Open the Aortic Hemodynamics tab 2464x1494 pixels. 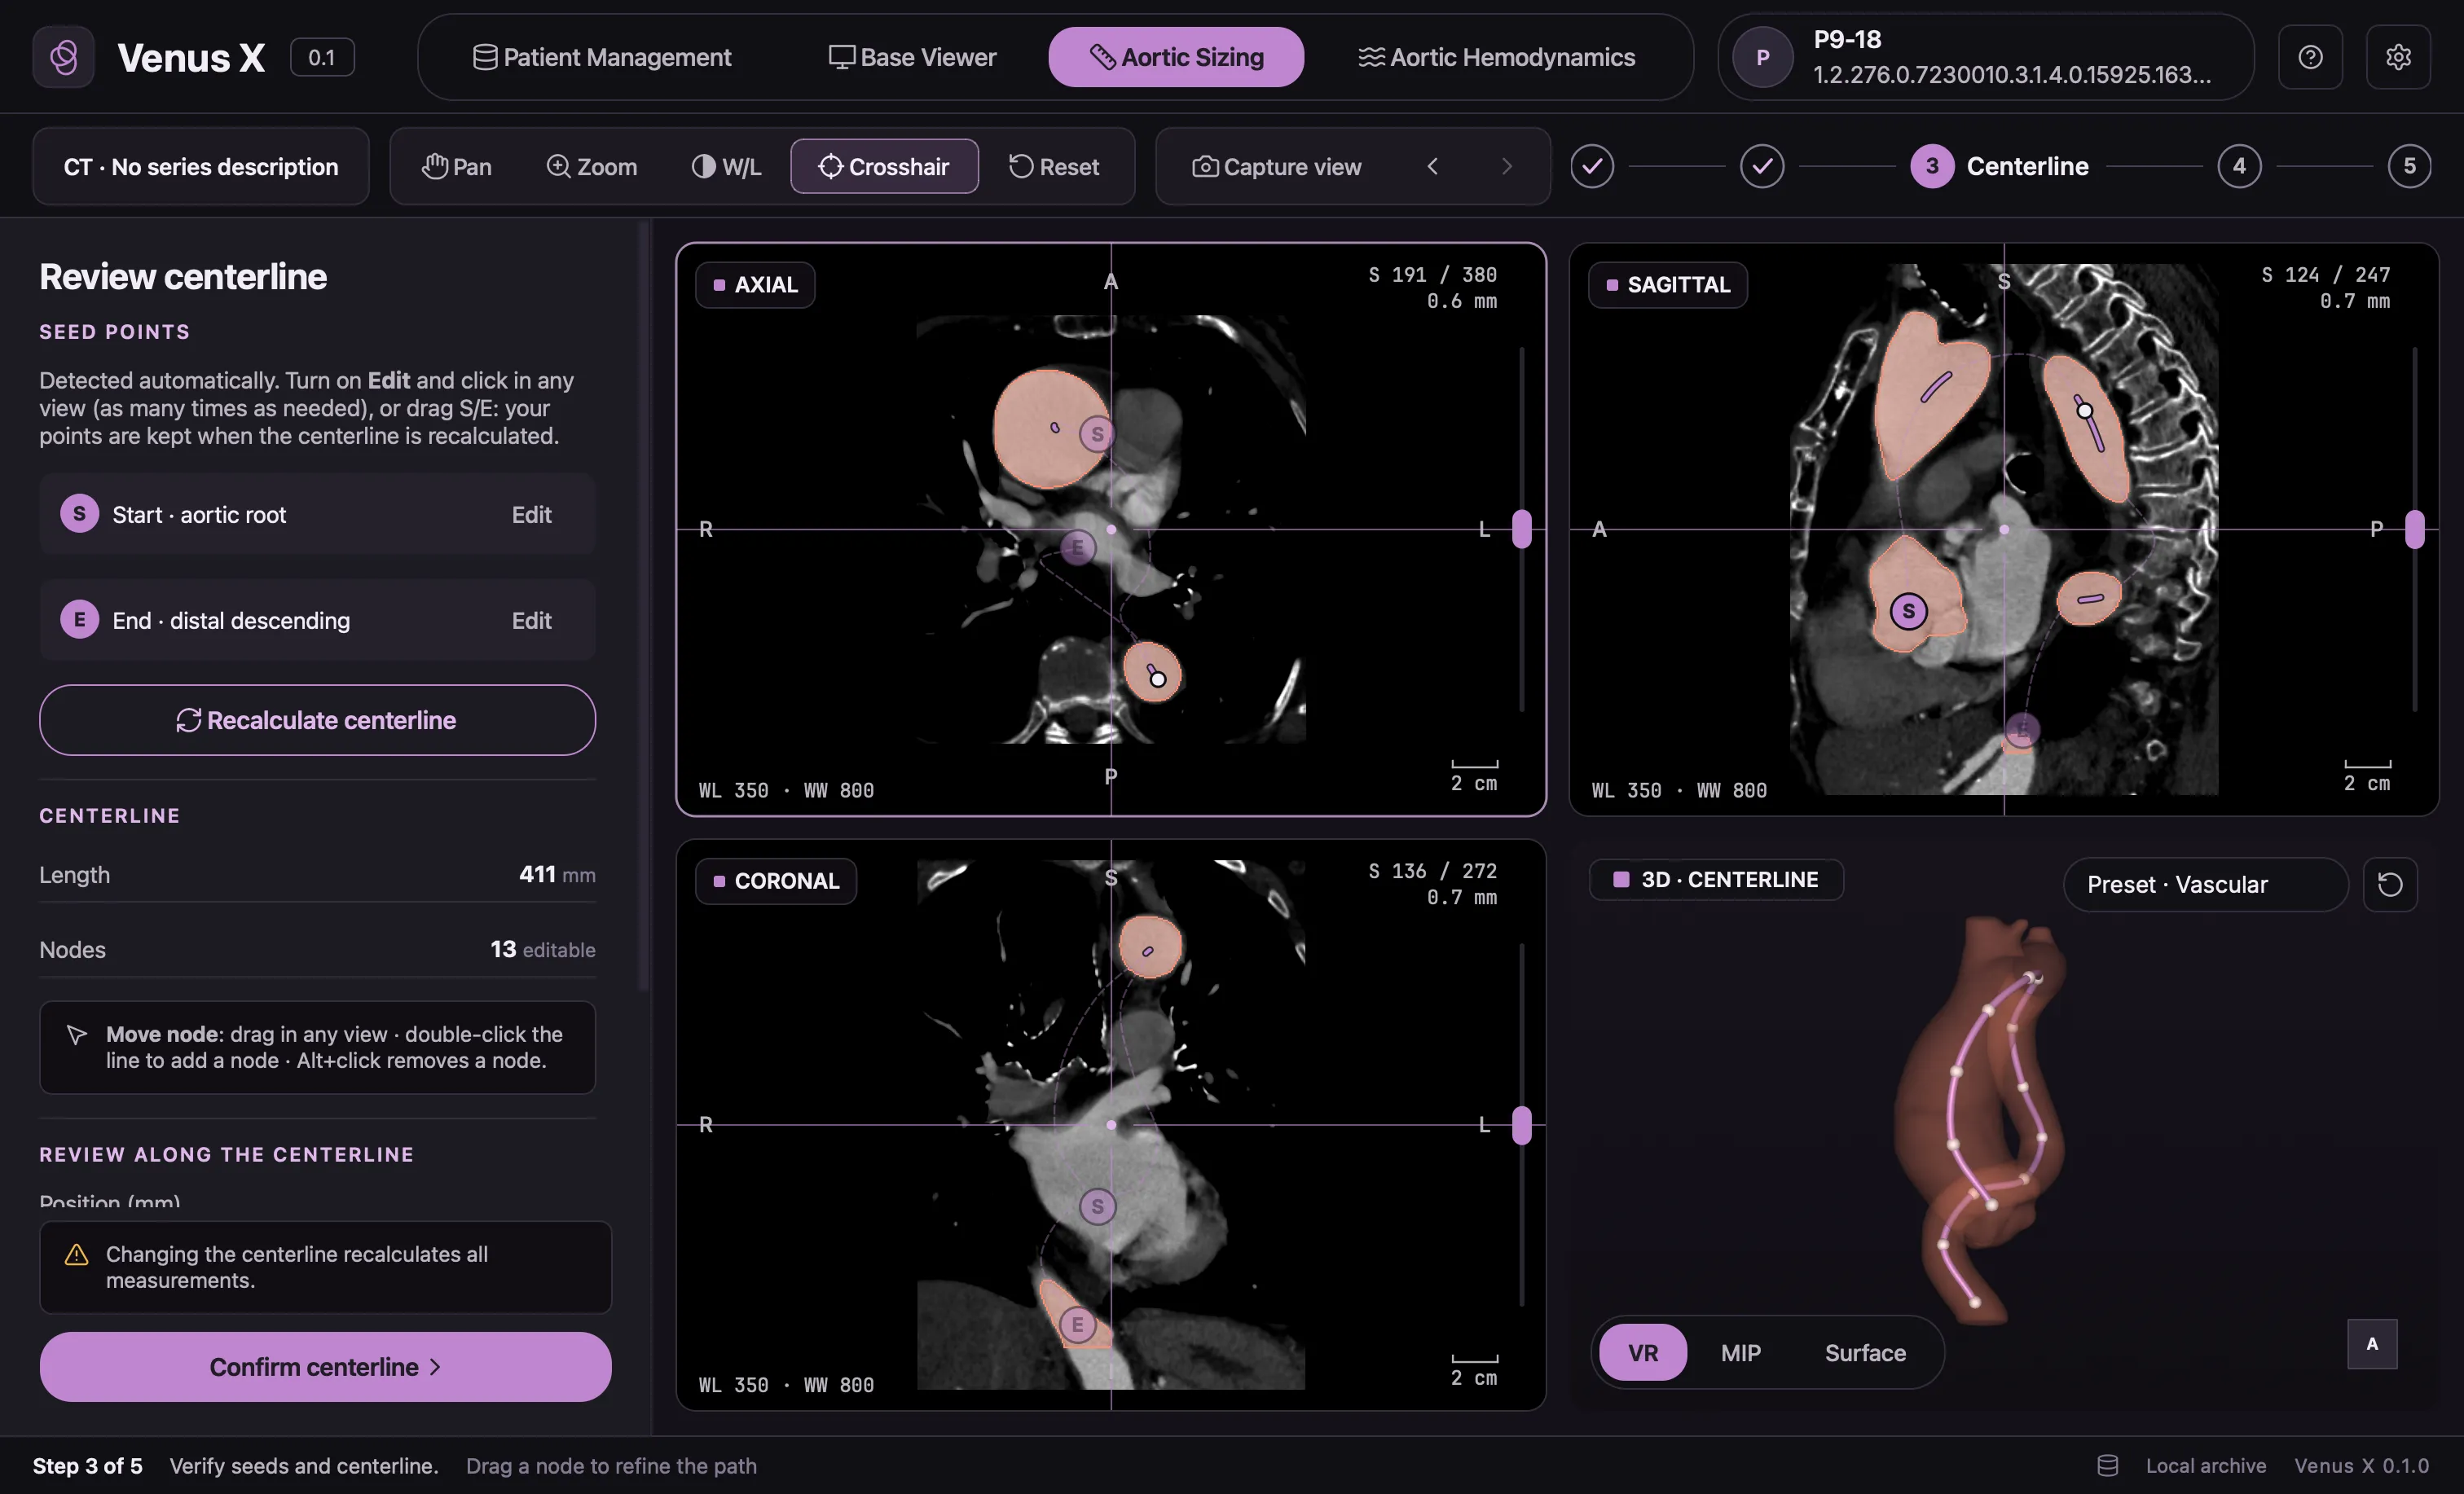(x=1497, y=57)
